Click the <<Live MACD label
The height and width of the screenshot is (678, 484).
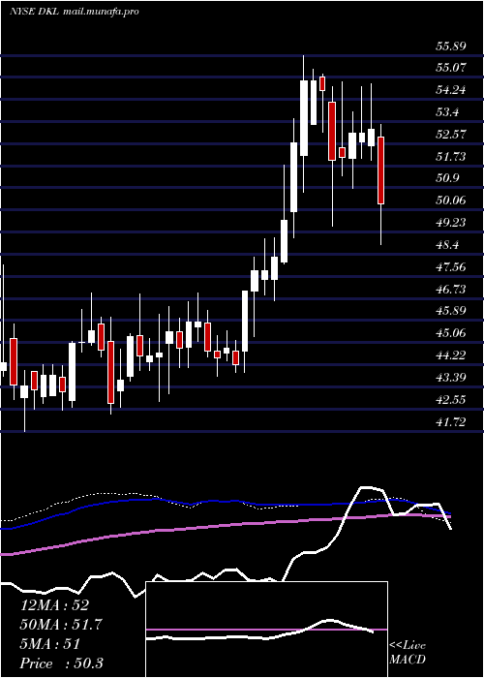[408, 653]
